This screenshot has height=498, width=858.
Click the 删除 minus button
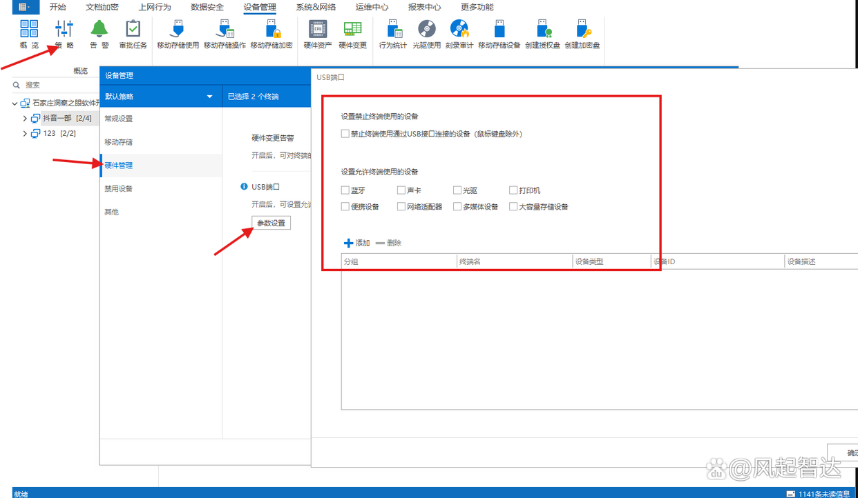[388, 243]
